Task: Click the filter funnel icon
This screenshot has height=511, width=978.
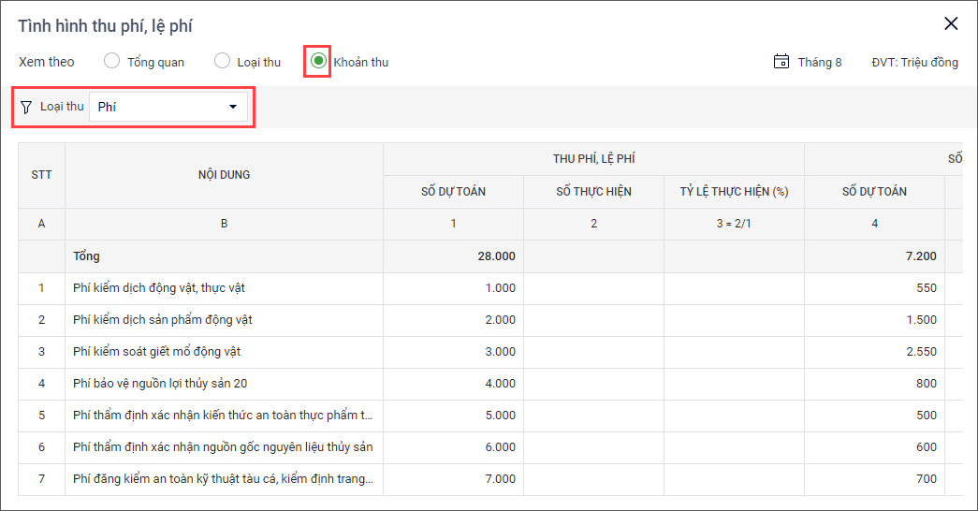Action: 26,107
